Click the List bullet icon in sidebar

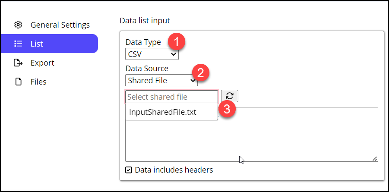pyautogui.click(x=18, y=44)
